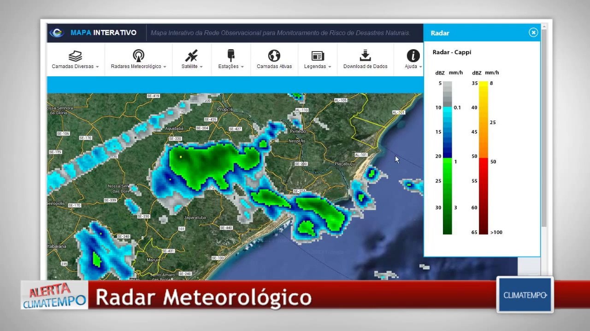This screenshot has width=590, height=331.
Task: Close the Radar legend panel
Action: 533,32
